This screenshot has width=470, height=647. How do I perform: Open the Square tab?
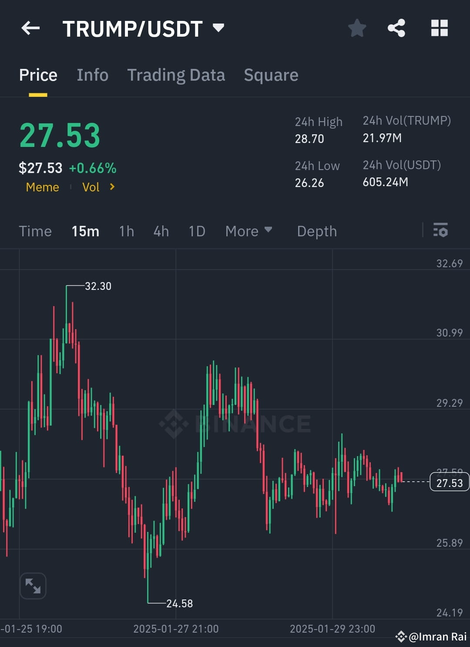pyautogui.click(x=271, y=75)
